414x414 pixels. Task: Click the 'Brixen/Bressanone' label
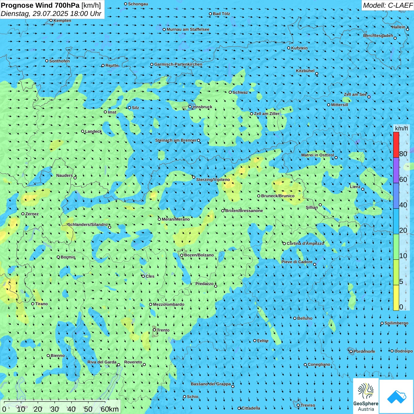coord(244,211)
